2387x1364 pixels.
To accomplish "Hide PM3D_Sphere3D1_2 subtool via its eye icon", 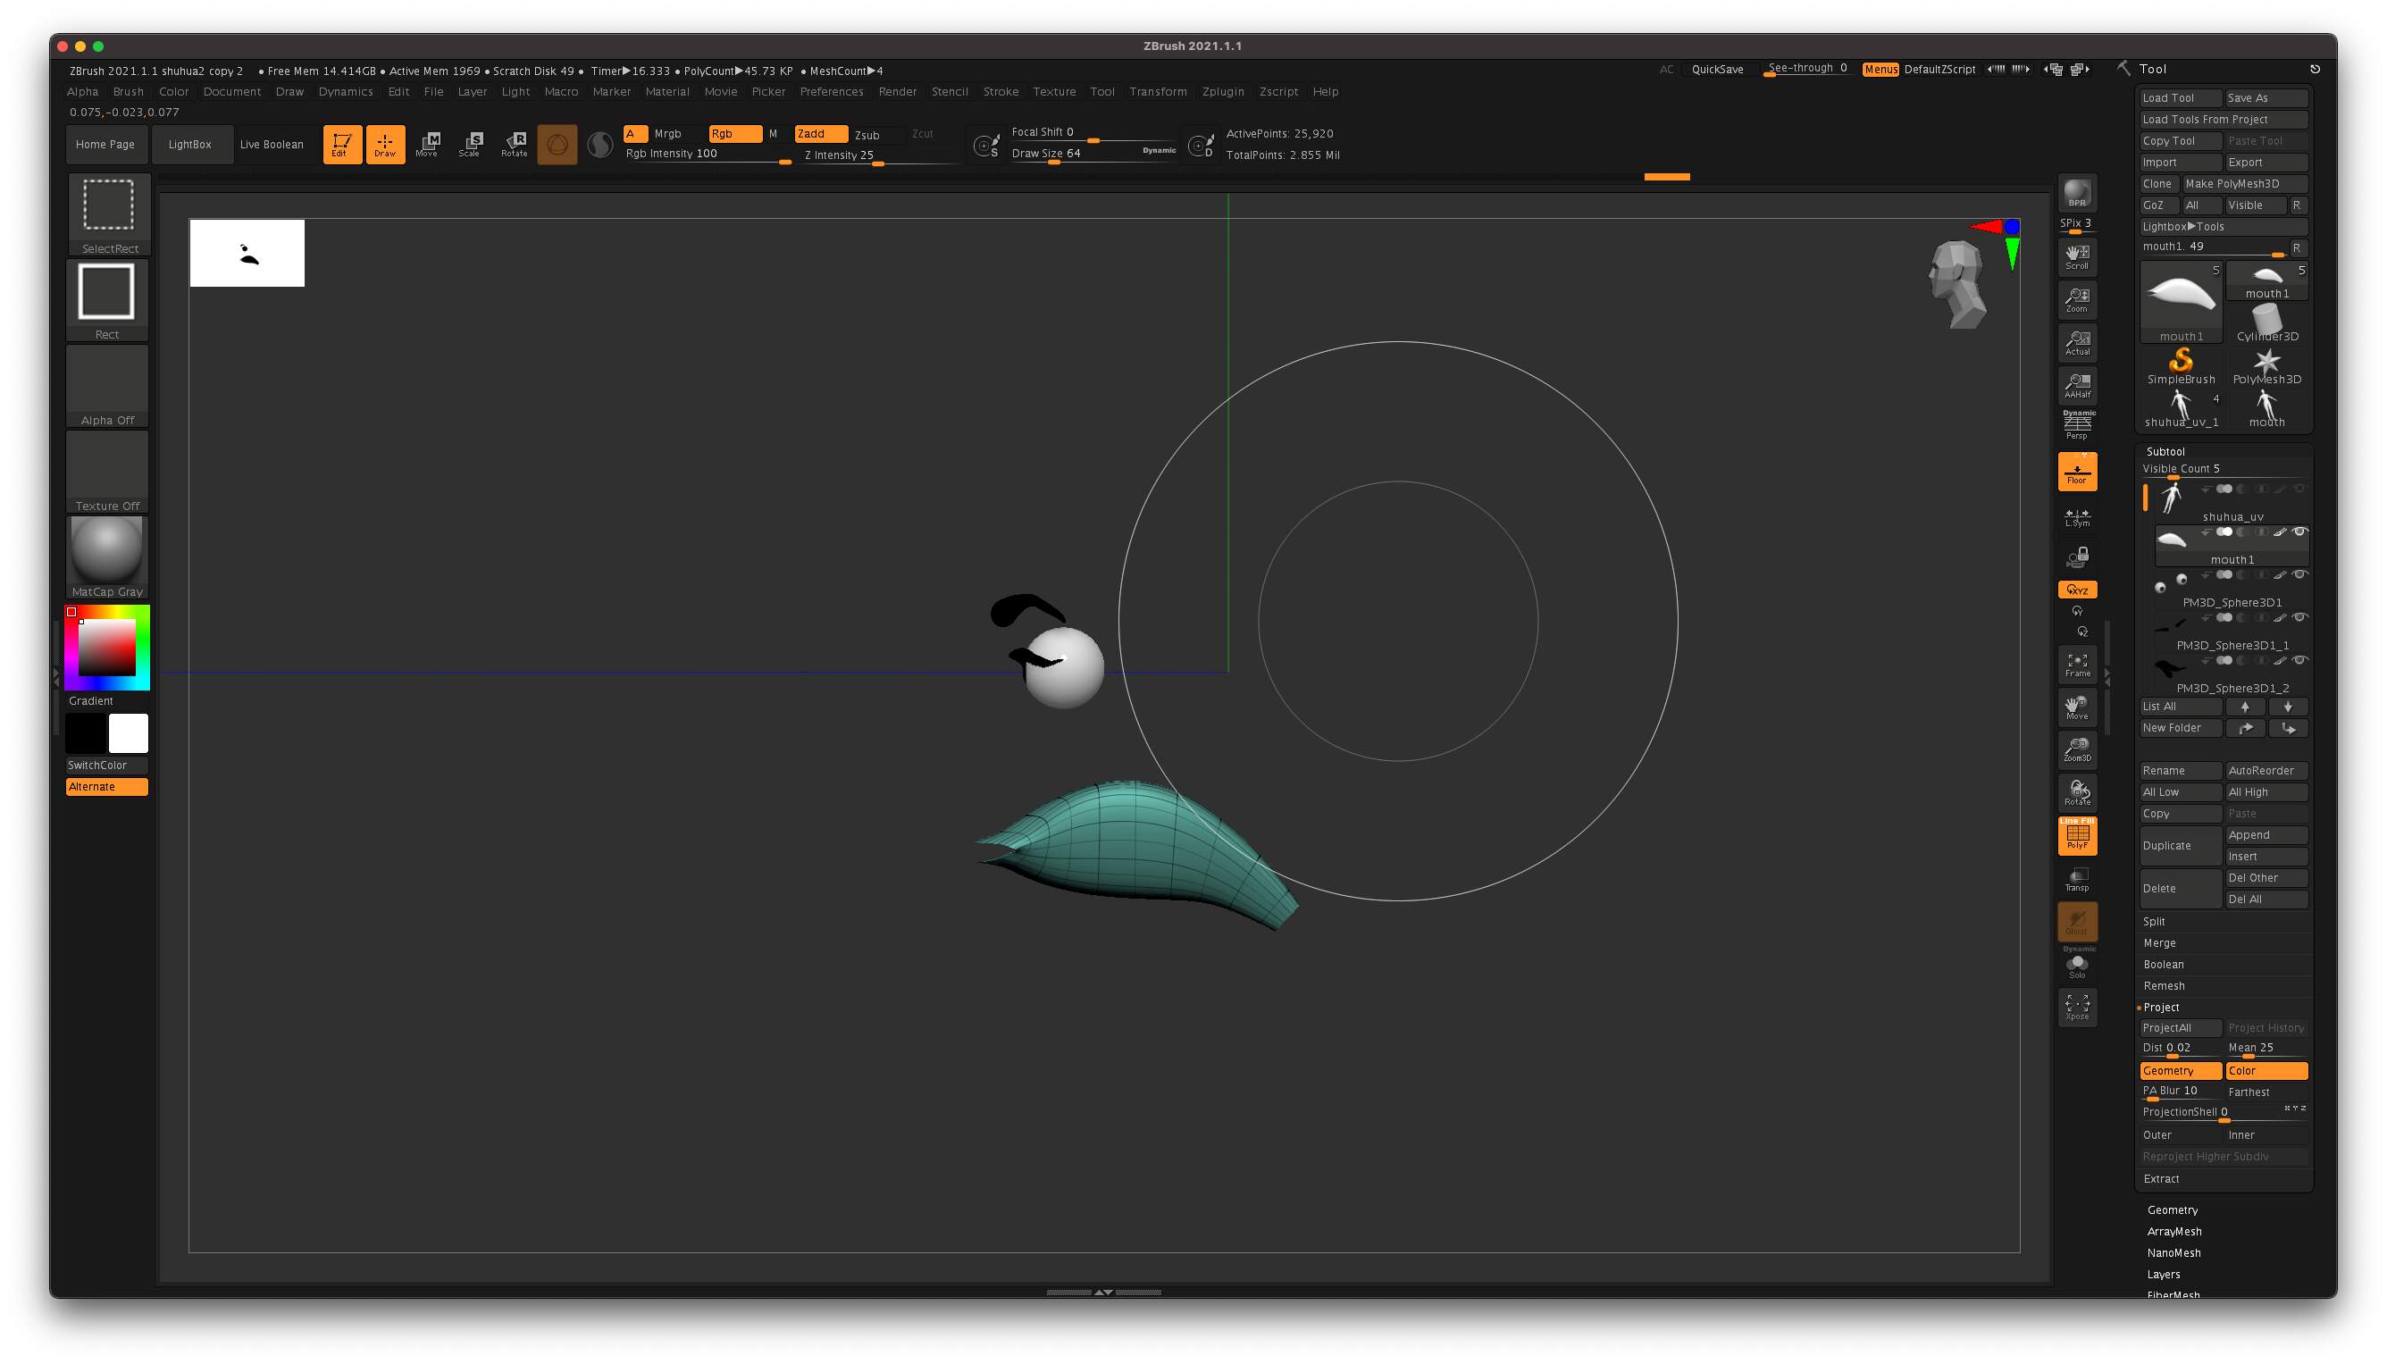I will click(x=2299, y=660).
